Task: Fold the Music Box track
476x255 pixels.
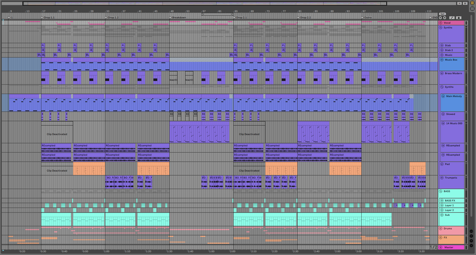Action: 442,60
